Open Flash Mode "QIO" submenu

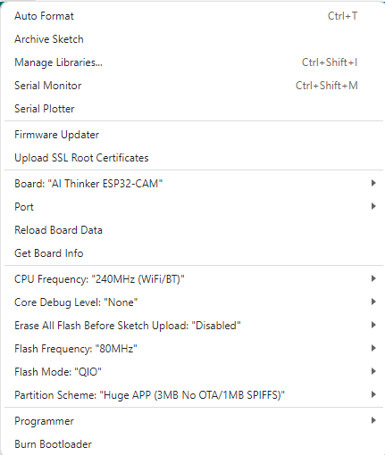point(194,372)
